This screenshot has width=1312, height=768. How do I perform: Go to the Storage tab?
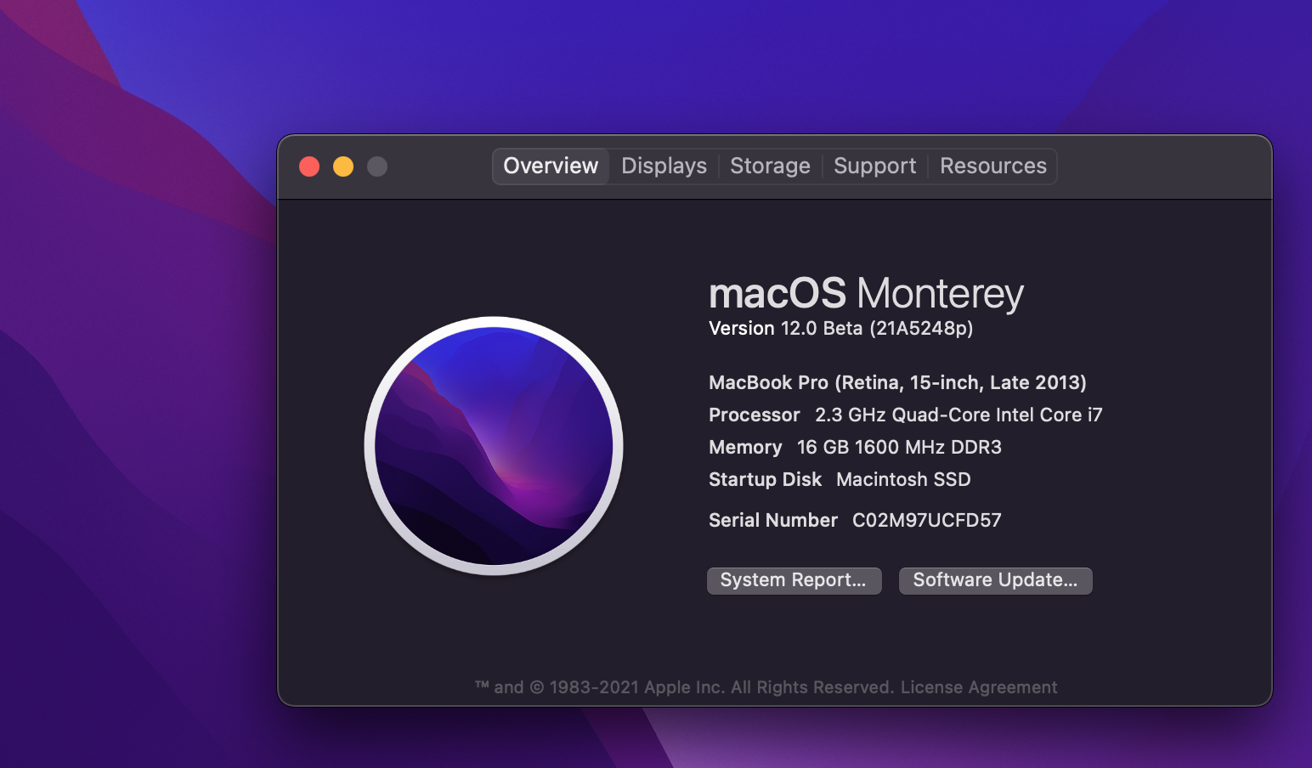pos(770,166)
